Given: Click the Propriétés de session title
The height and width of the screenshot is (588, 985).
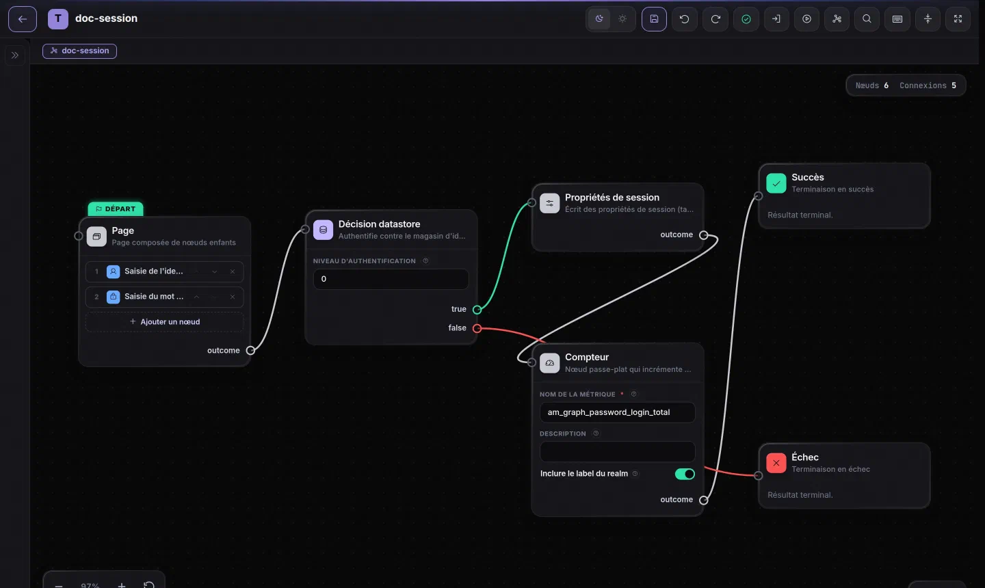Looking at the screenshot, I should [612, 198].
